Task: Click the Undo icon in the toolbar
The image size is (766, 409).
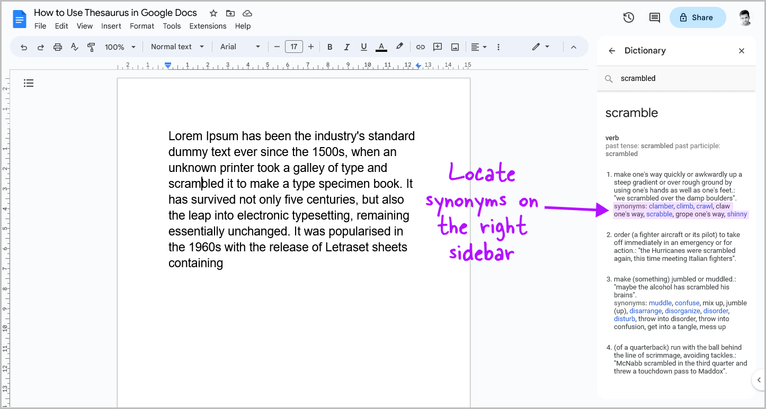Action: (24, 47)
